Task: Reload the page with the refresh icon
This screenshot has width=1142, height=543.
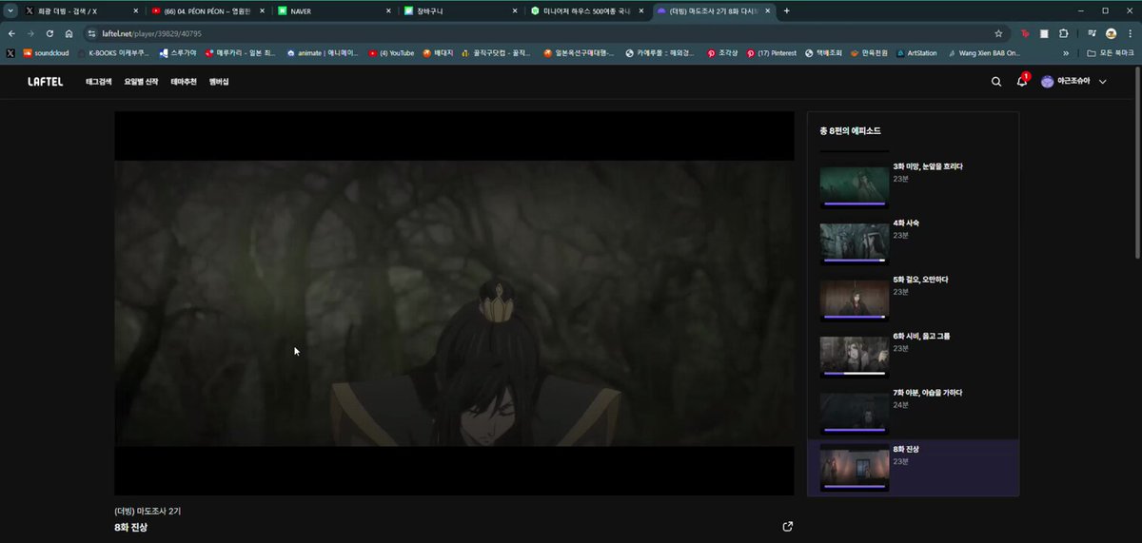Action: pos(49,33)
